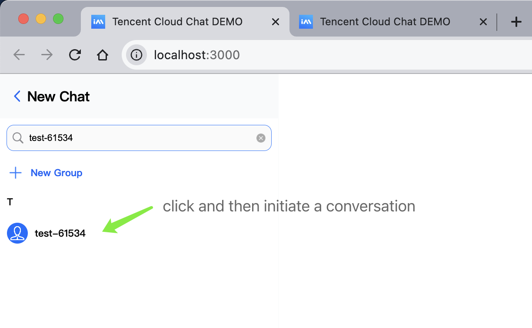Image resolution: width=532 pixels, height=328 pixels.
Task: Open a new browser tab
Action: pos(516,22)
